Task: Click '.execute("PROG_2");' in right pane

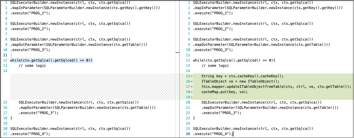Action: (213, 29)
